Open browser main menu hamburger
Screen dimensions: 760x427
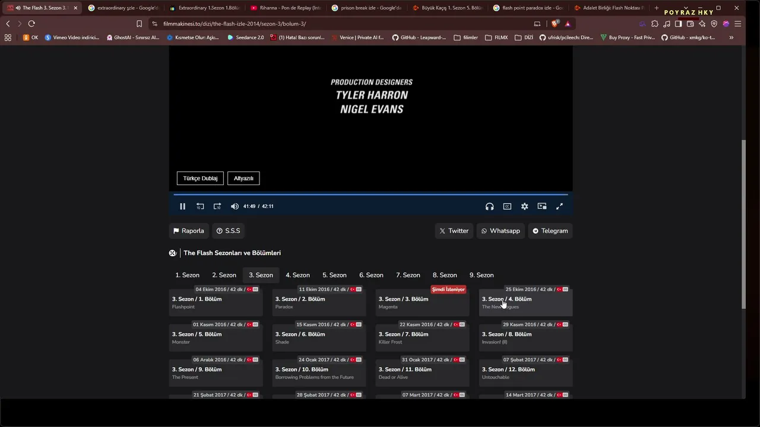click(737, 24)
